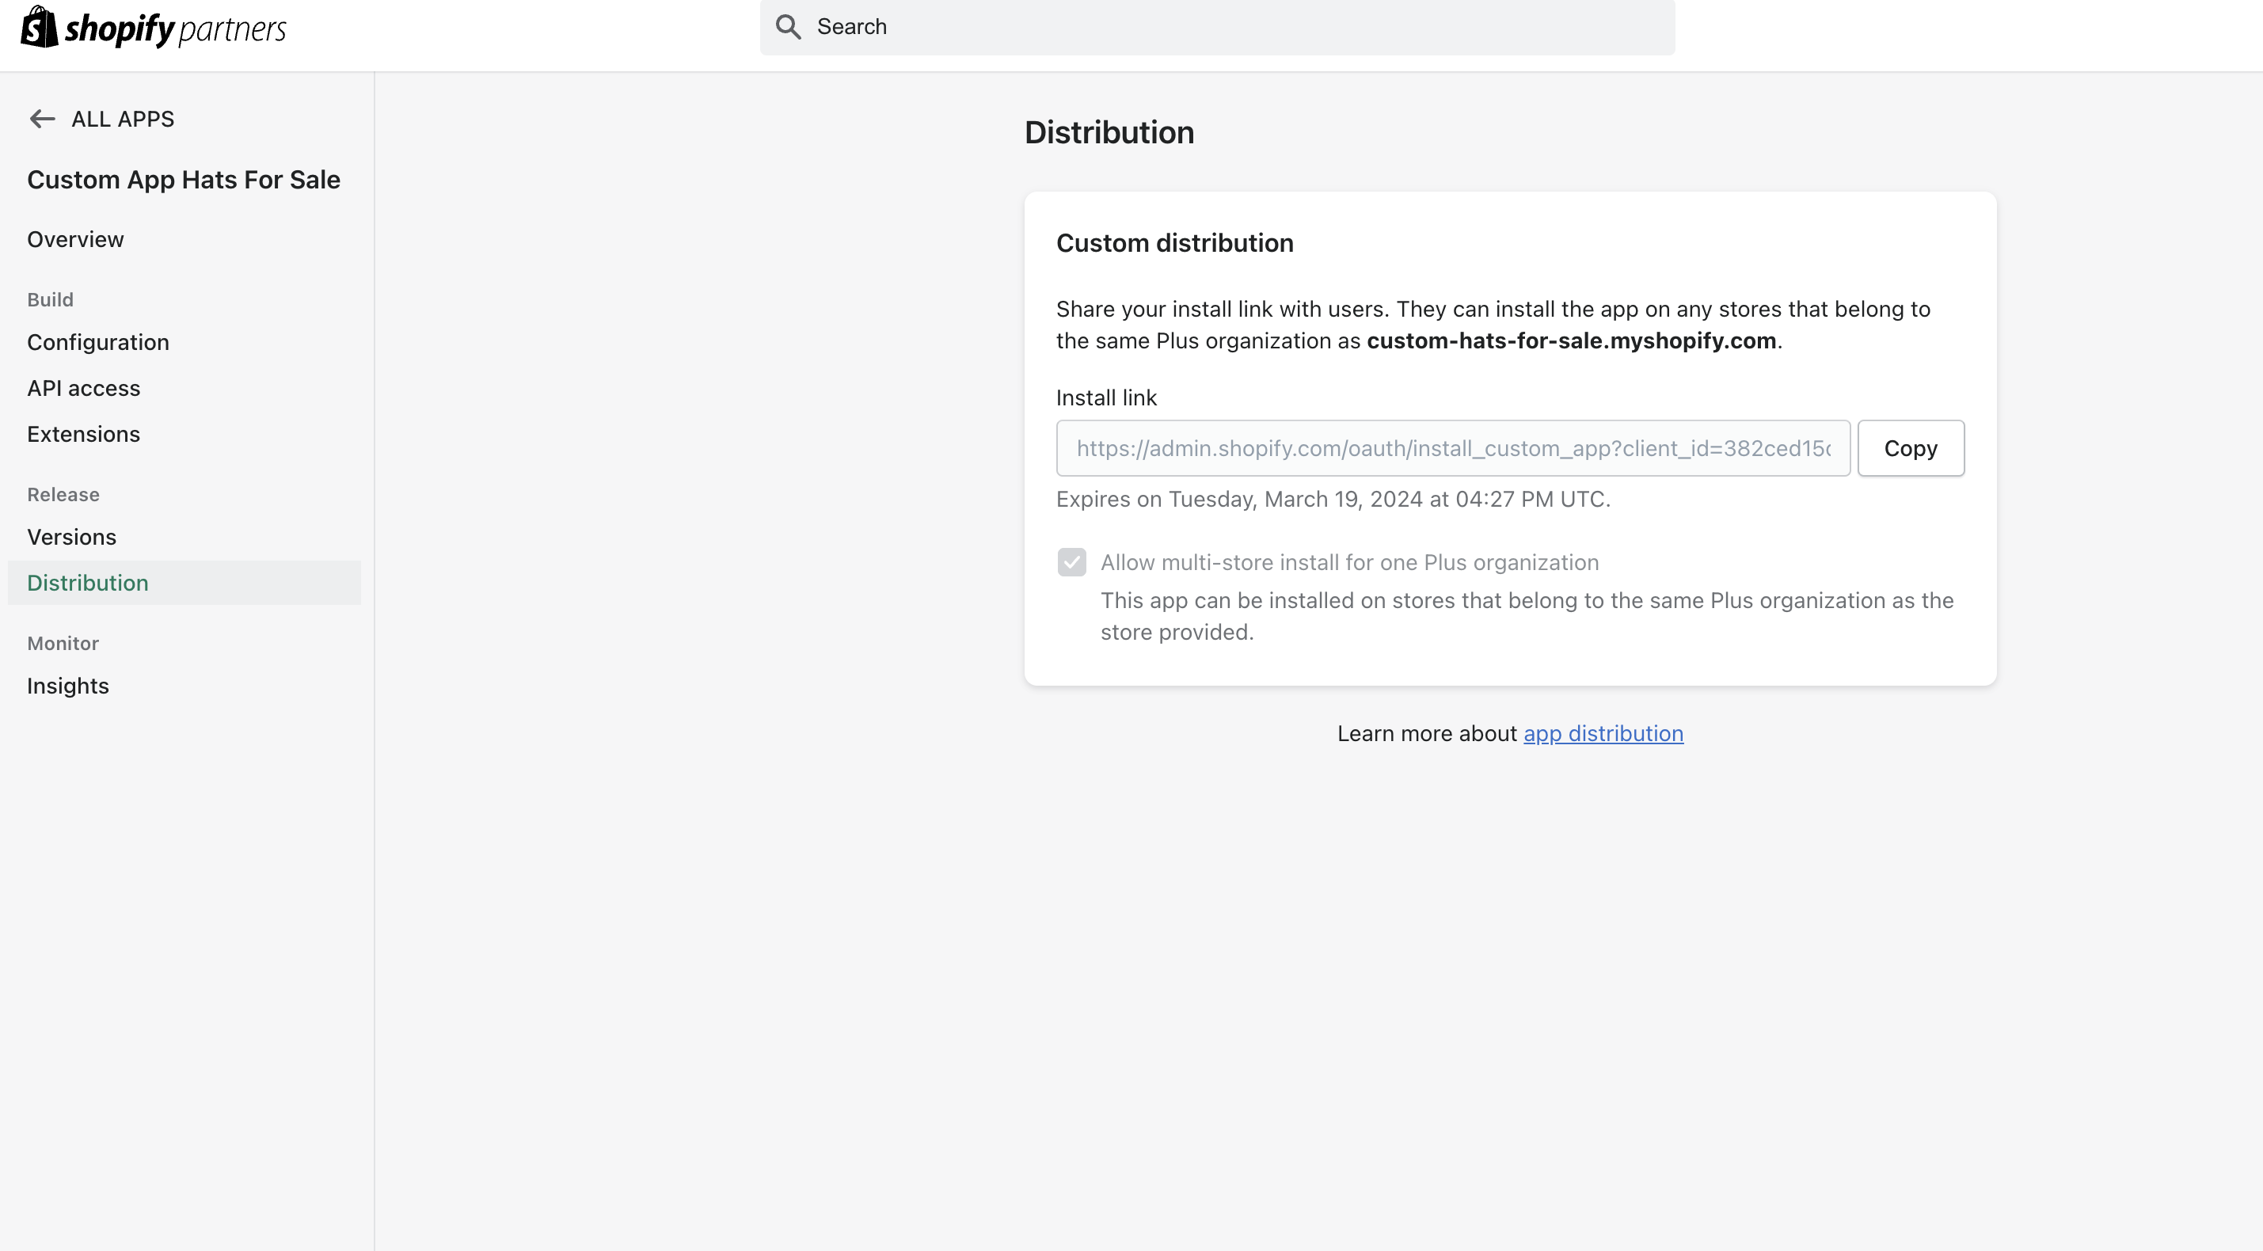
Task: Open Insights in the sidebar
Action: coord(67,685)
